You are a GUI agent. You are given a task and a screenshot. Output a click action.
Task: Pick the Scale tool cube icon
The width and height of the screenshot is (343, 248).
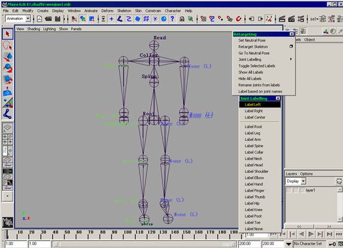point(7,80)
